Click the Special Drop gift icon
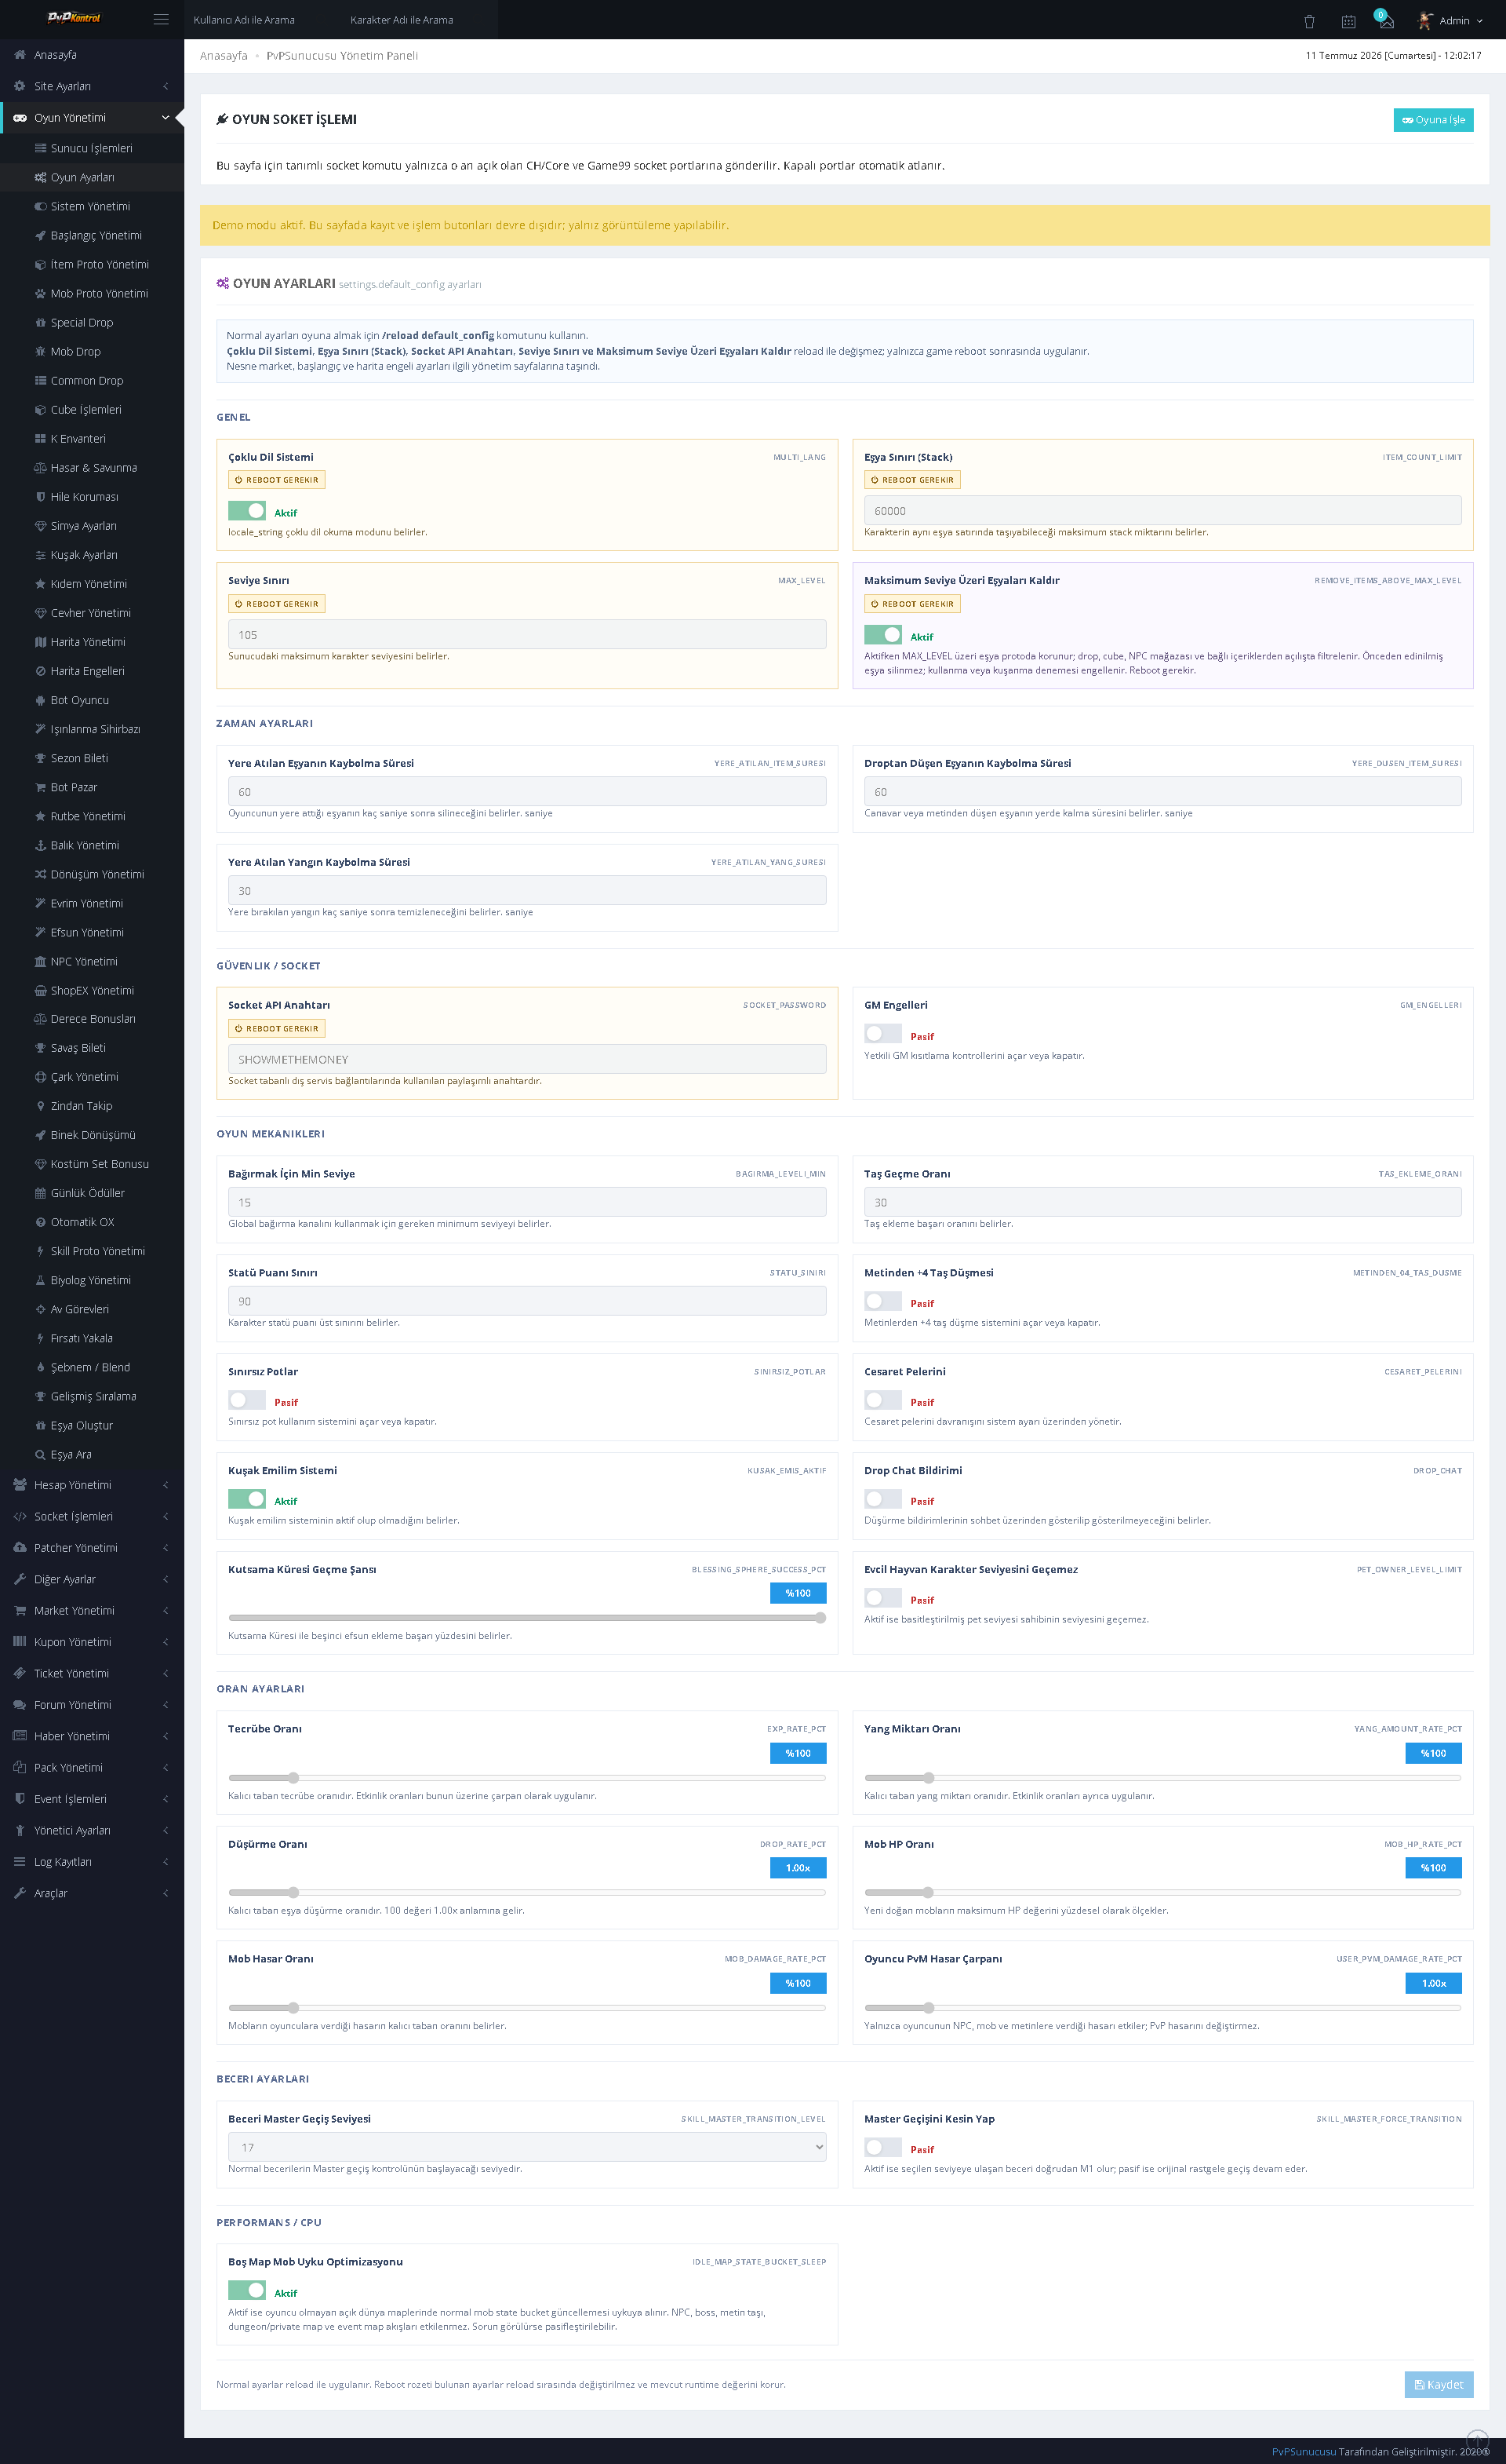1506x2464 pixels. [x=40, y=322]
